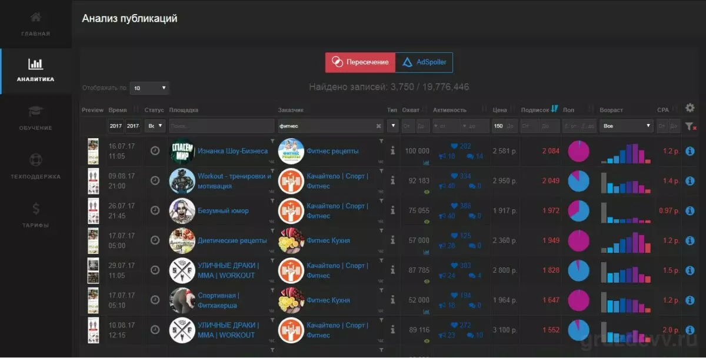Open Техподдержка support in sidebar
Viewport: 706px width, 358px height.
[35, 167]
